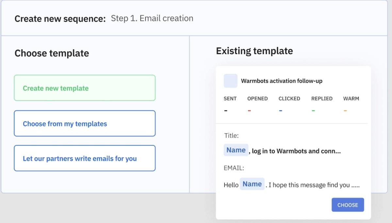The width and height of the screenshot is (392, 223).
Task: Click the template avatar square icon
Action: coord(230,81)
